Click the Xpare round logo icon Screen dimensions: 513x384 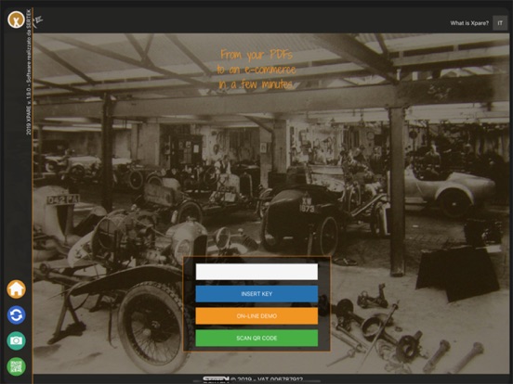point(16,19)
